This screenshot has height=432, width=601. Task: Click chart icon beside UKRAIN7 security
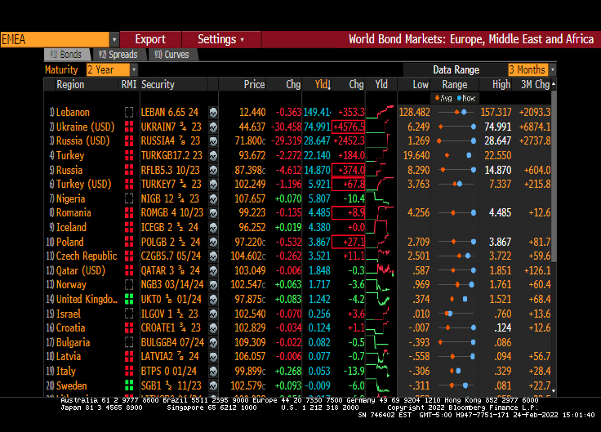click(x=213, y=127)
